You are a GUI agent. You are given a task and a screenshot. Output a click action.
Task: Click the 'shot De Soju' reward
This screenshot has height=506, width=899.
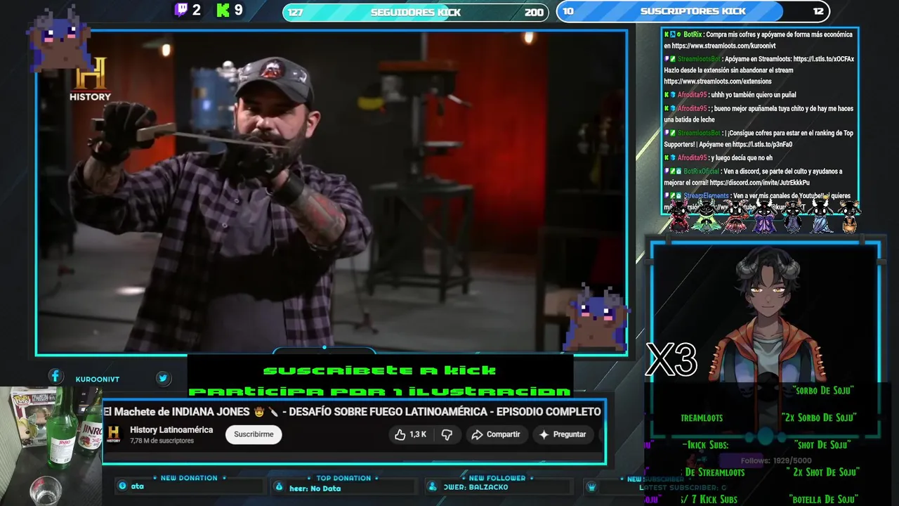point(822,445)
